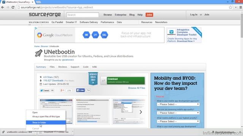
Task: Open the Code tab
Action: click(86, 67)
